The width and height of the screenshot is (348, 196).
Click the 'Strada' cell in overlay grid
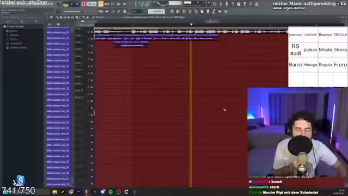(340, 50)
